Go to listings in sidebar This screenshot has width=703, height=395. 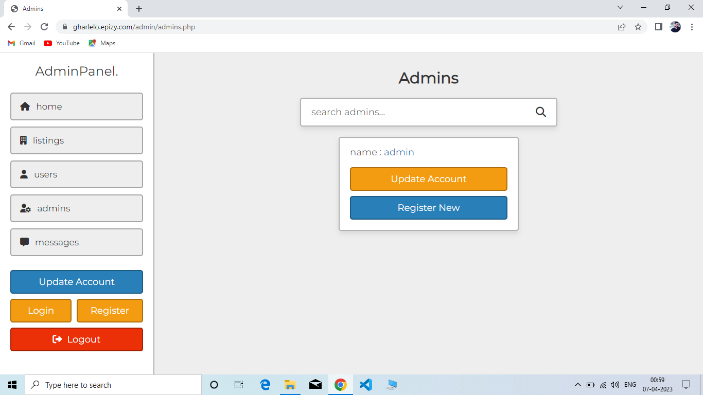[77, 140]
